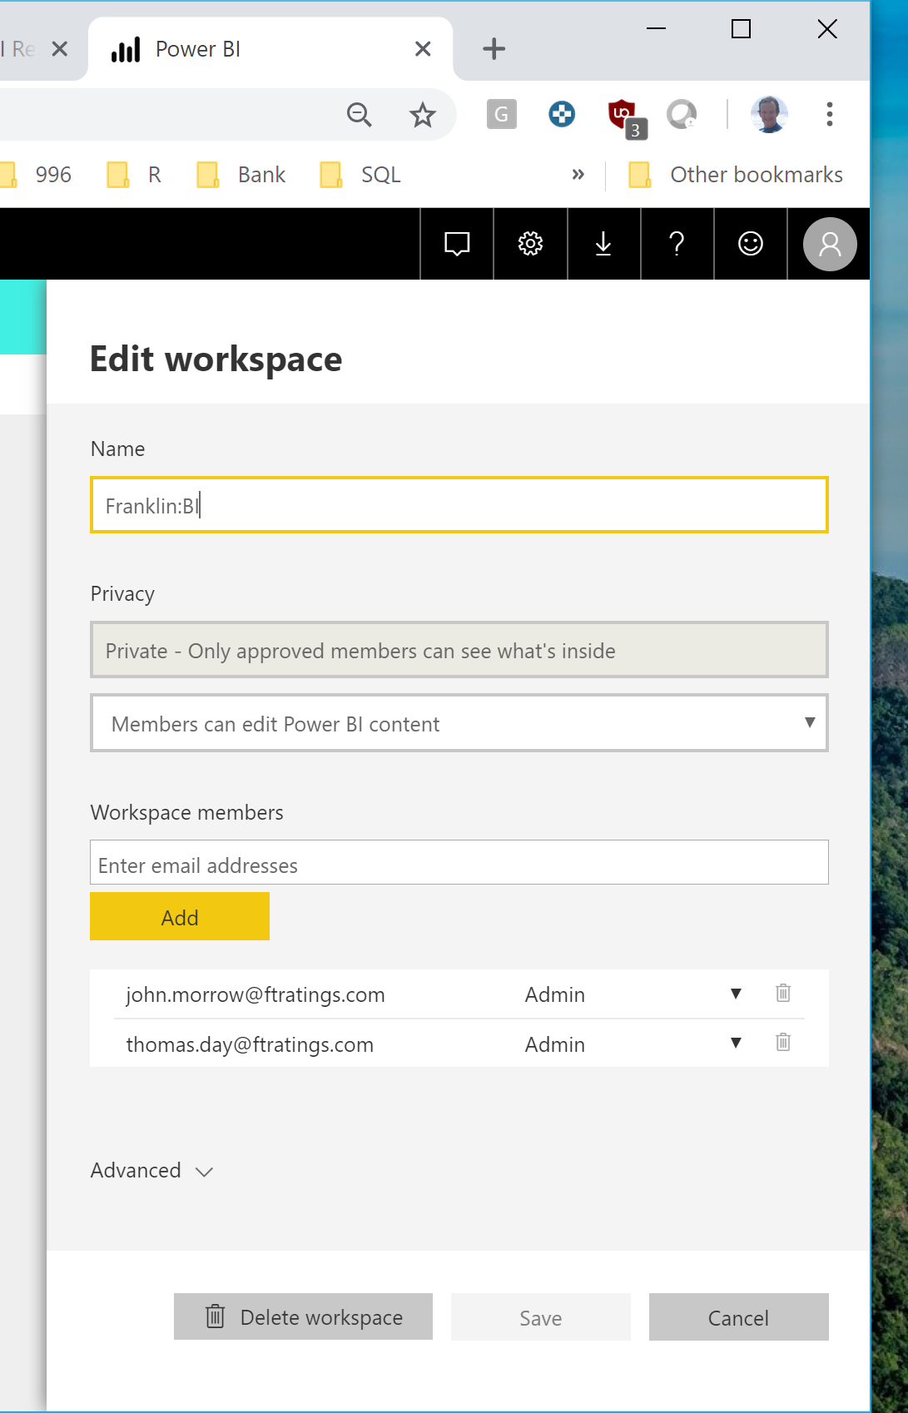The height and width of the screenshot is (1413, 908).
Task: Open the SQL bookmark folder
Action: 360,175
